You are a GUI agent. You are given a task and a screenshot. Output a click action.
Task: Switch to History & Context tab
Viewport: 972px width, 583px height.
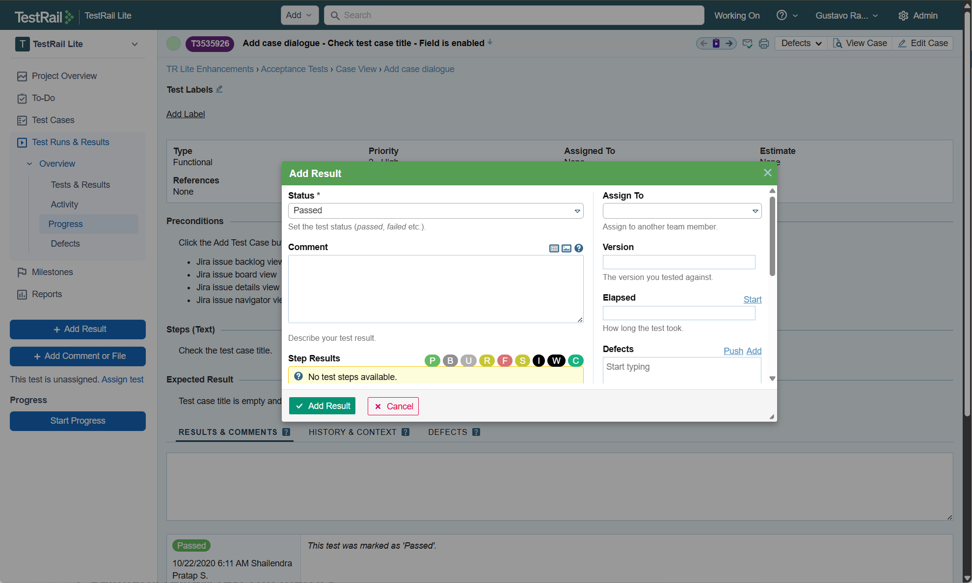352,432
